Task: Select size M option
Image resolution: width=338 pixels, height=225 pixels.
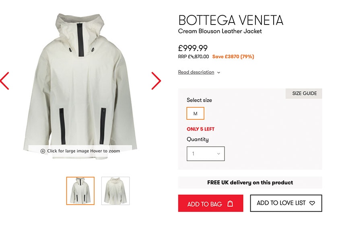Action: [195, 113]
